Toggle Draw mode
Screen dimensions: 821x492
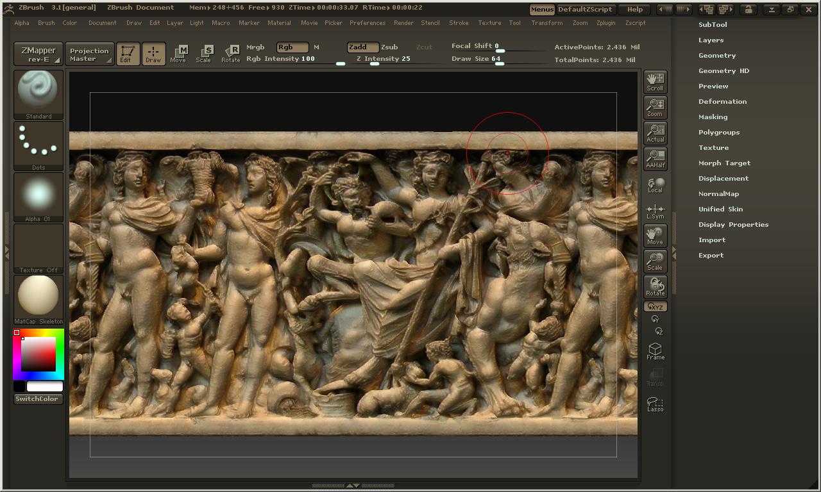click(x=153, y=54)
